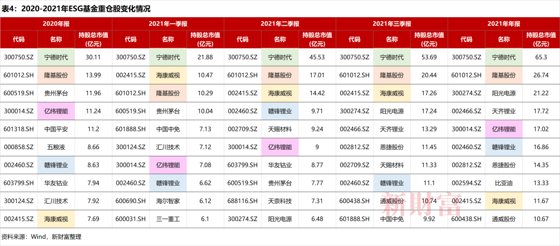Select the holding value 13.99
Screen dimensions: 560x246
[x=93, y=75]
